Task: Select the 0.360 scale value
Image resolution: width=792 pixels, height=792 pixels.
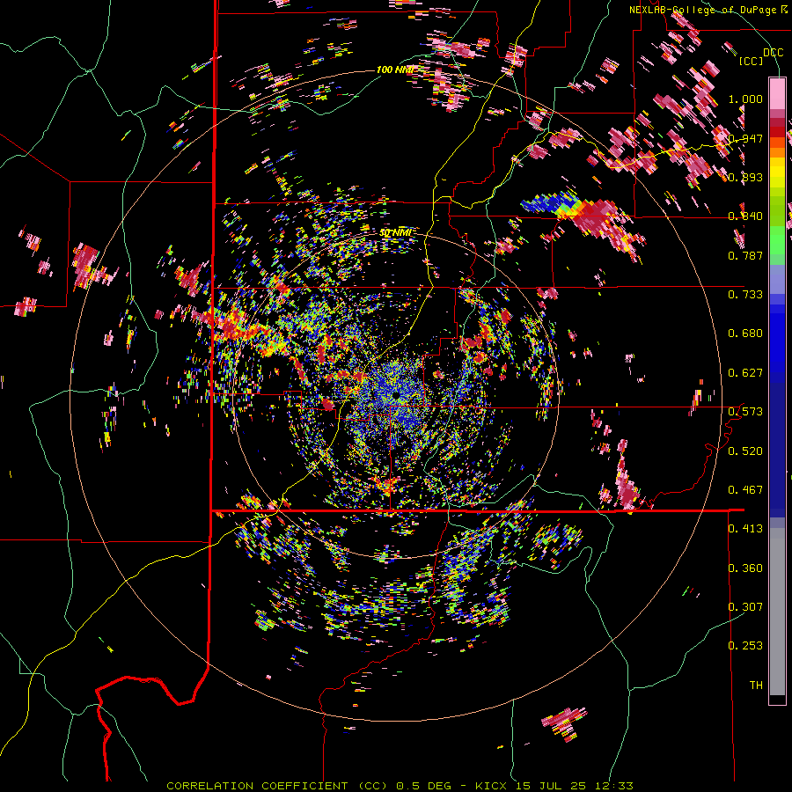Action: (745, 568)
